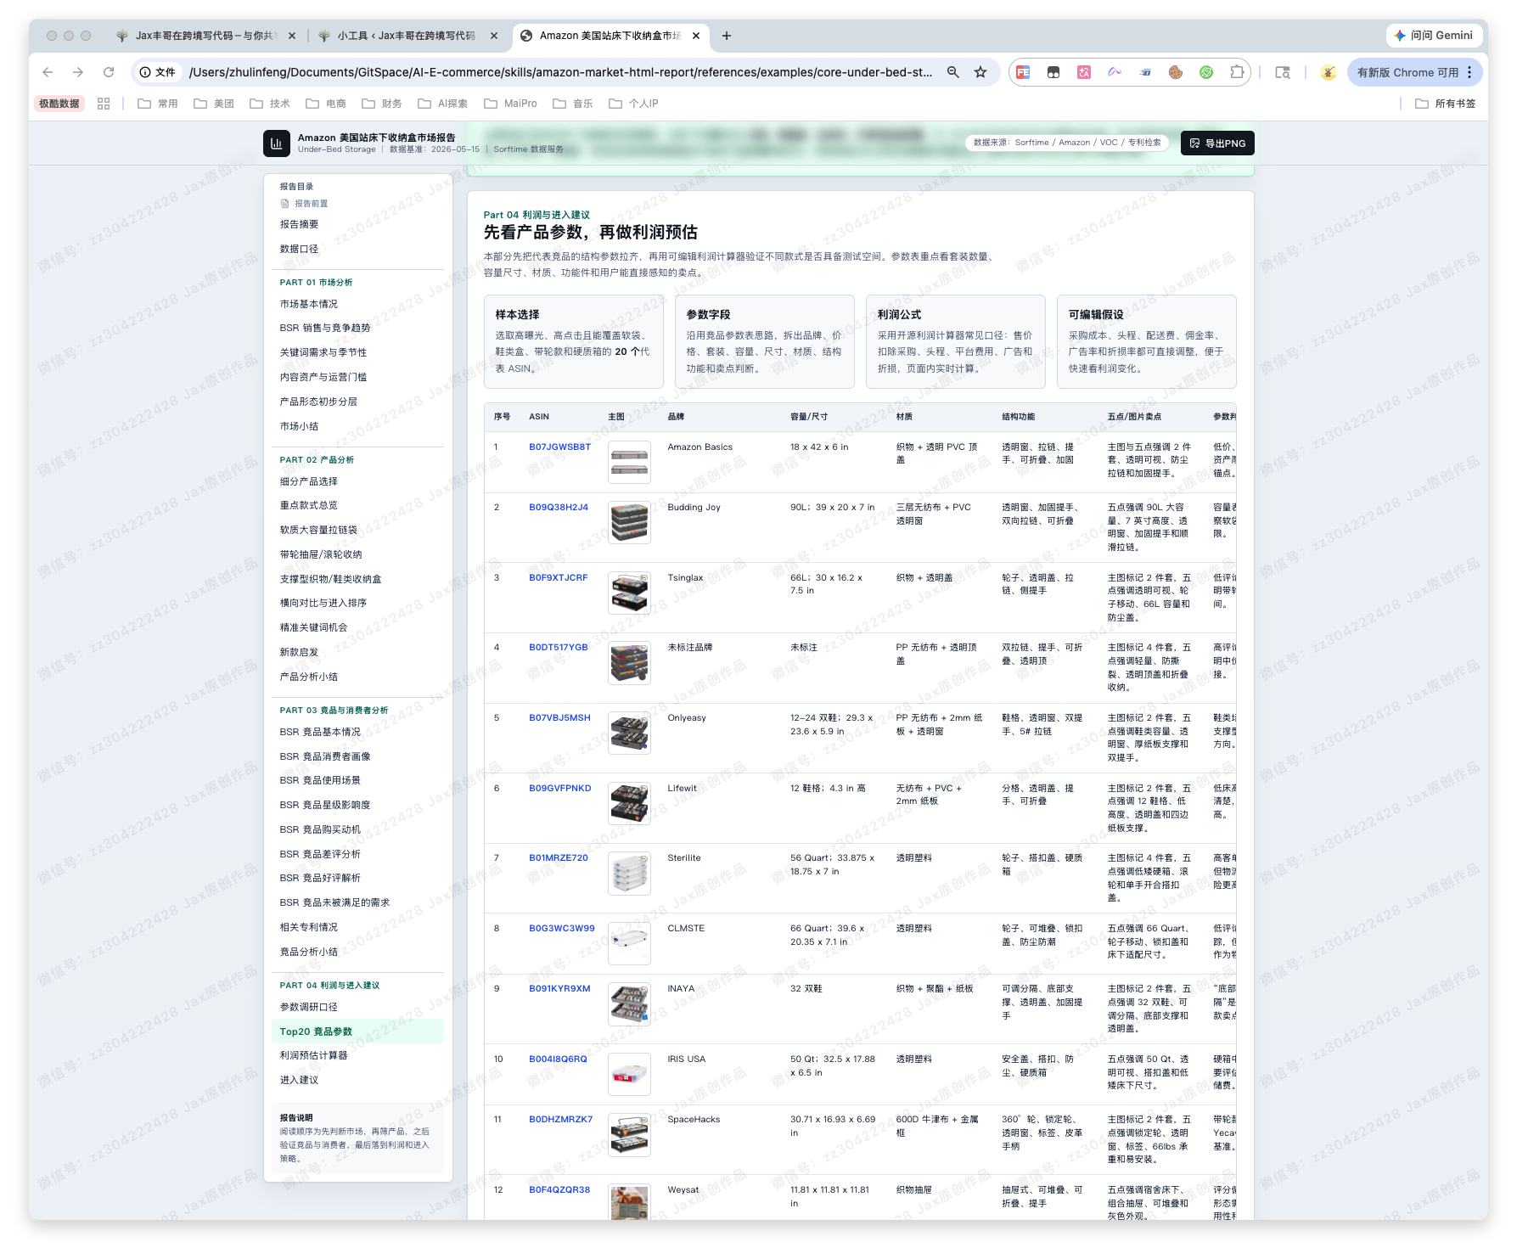The height and width of the screenshot is (1259, 1517).
Task: Open ASIN link B09Q38H2J4
Action: (x=559, y=507)
